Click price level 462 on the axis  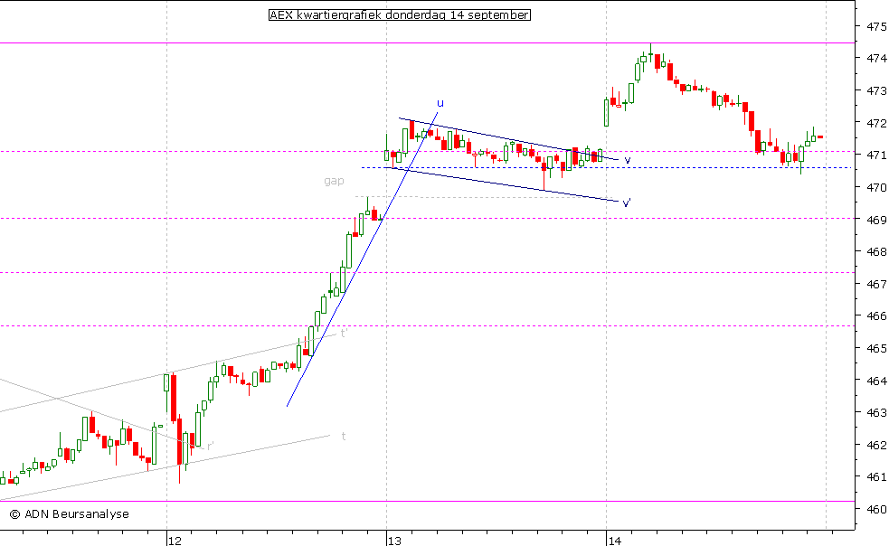[876, 445]
